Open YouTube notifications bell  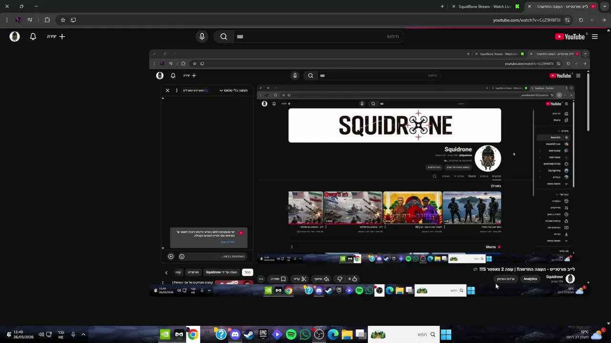click(x=33, y=37)
